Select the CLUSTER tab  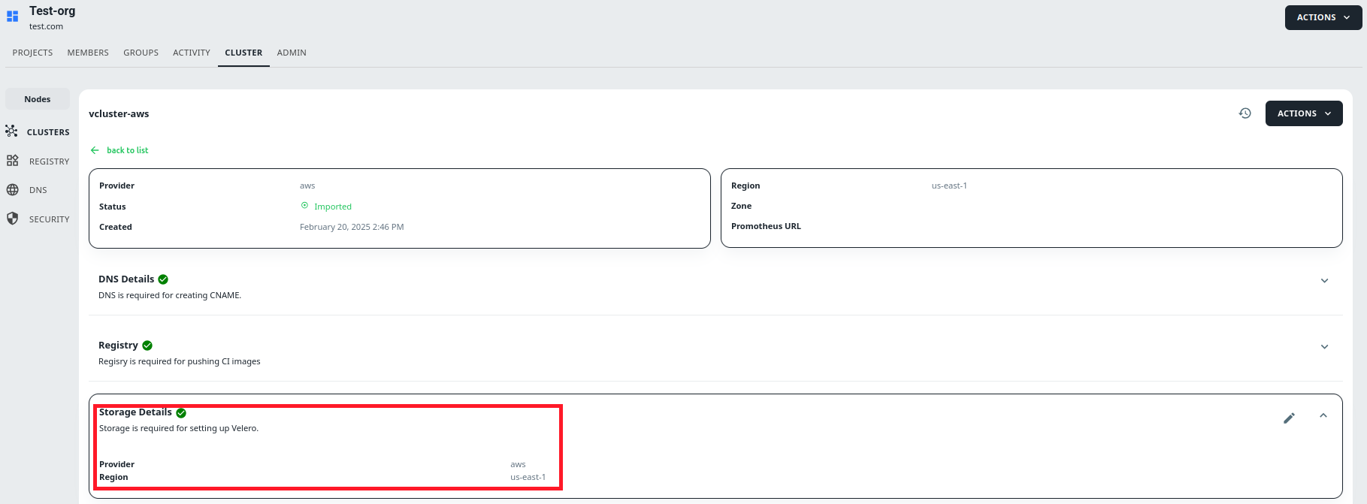pyautogui.click(x=243, y=53)
